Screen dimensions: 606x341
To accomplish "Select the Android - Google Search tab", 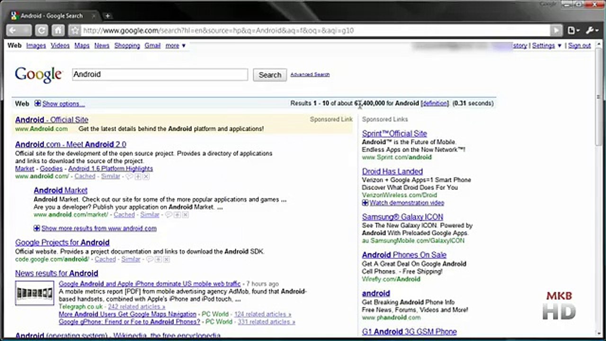I will pyautogui.click(x=52, y=16).
